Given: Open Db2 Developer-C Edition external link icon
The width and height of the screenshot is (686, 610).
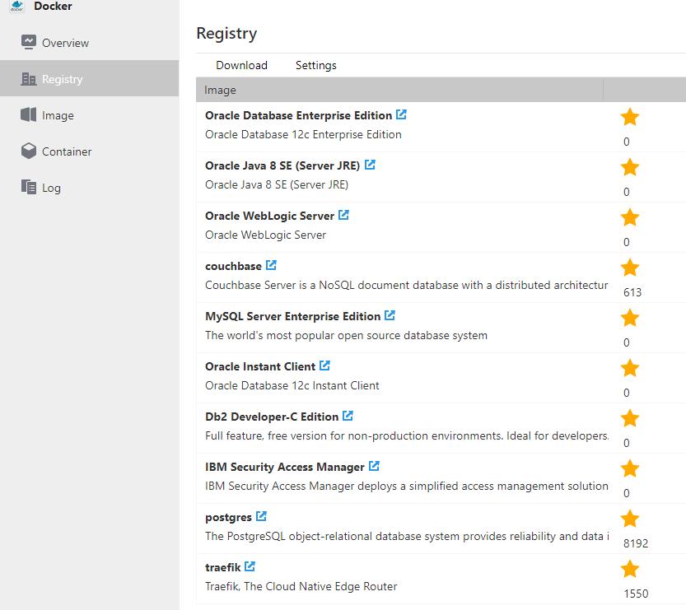Looking at the screenshot, I should (x=348, y=416).
